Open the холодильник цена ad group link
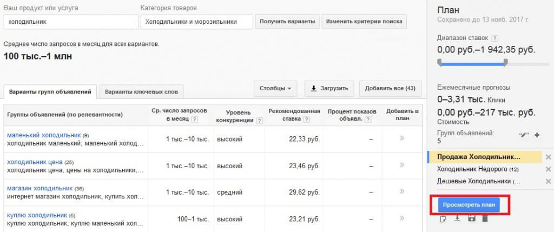554x232 pixels. point(35,162)
